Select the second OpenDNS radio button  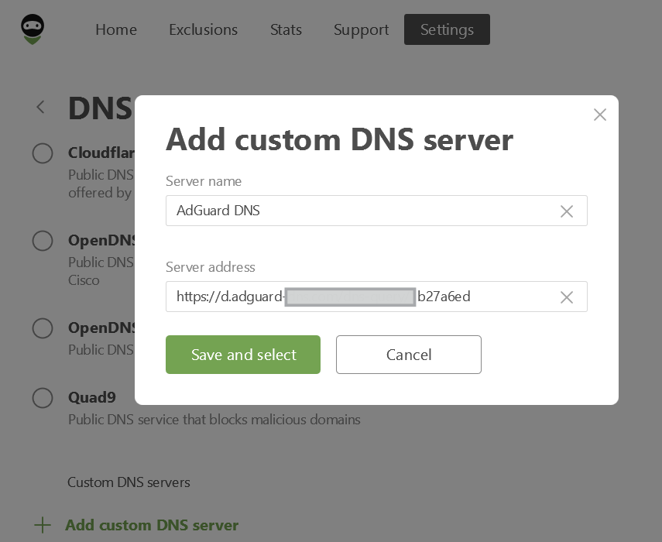(x=43, y=328)
